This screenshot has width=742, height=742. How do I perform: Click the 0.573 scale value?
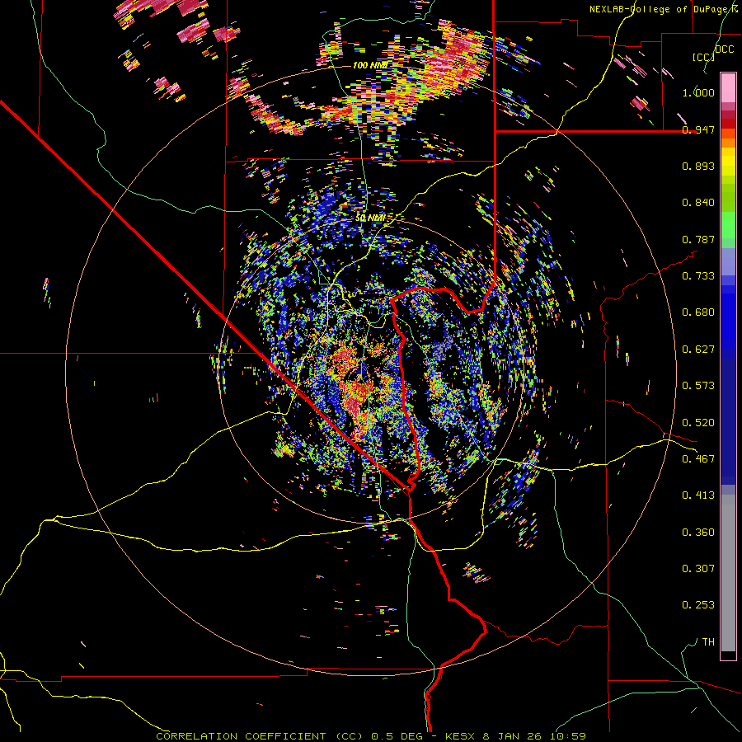698,386
